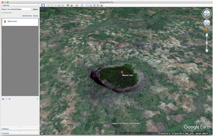
Task: Copy results with the clipboard icon
Action: (x=6, y=99)
